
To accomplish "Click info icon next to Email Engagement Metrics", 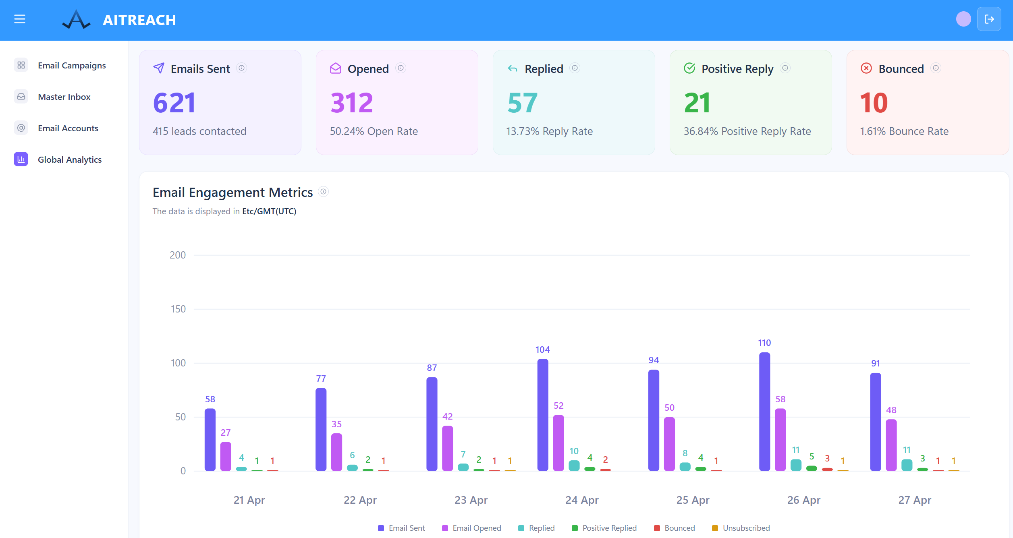I will click(323, 192).
